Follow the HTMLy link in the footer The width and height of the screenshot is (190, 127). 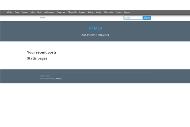click(59, 78)
